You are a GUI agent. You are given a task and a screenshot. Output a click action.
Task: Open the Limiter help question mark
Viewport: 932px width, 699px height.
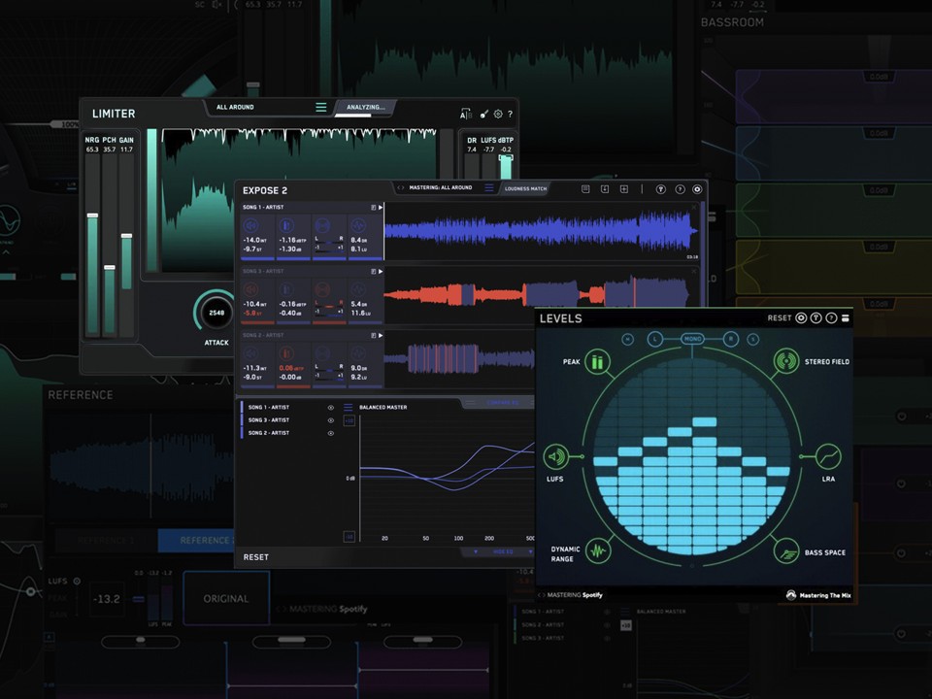click(x=510, y=114)
